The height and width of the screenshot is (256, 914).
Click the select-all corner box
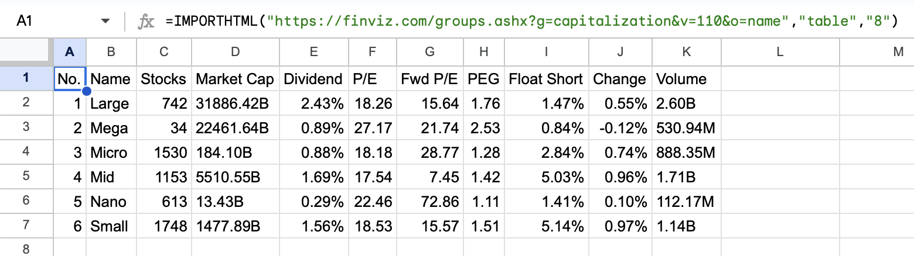[26, 52]
